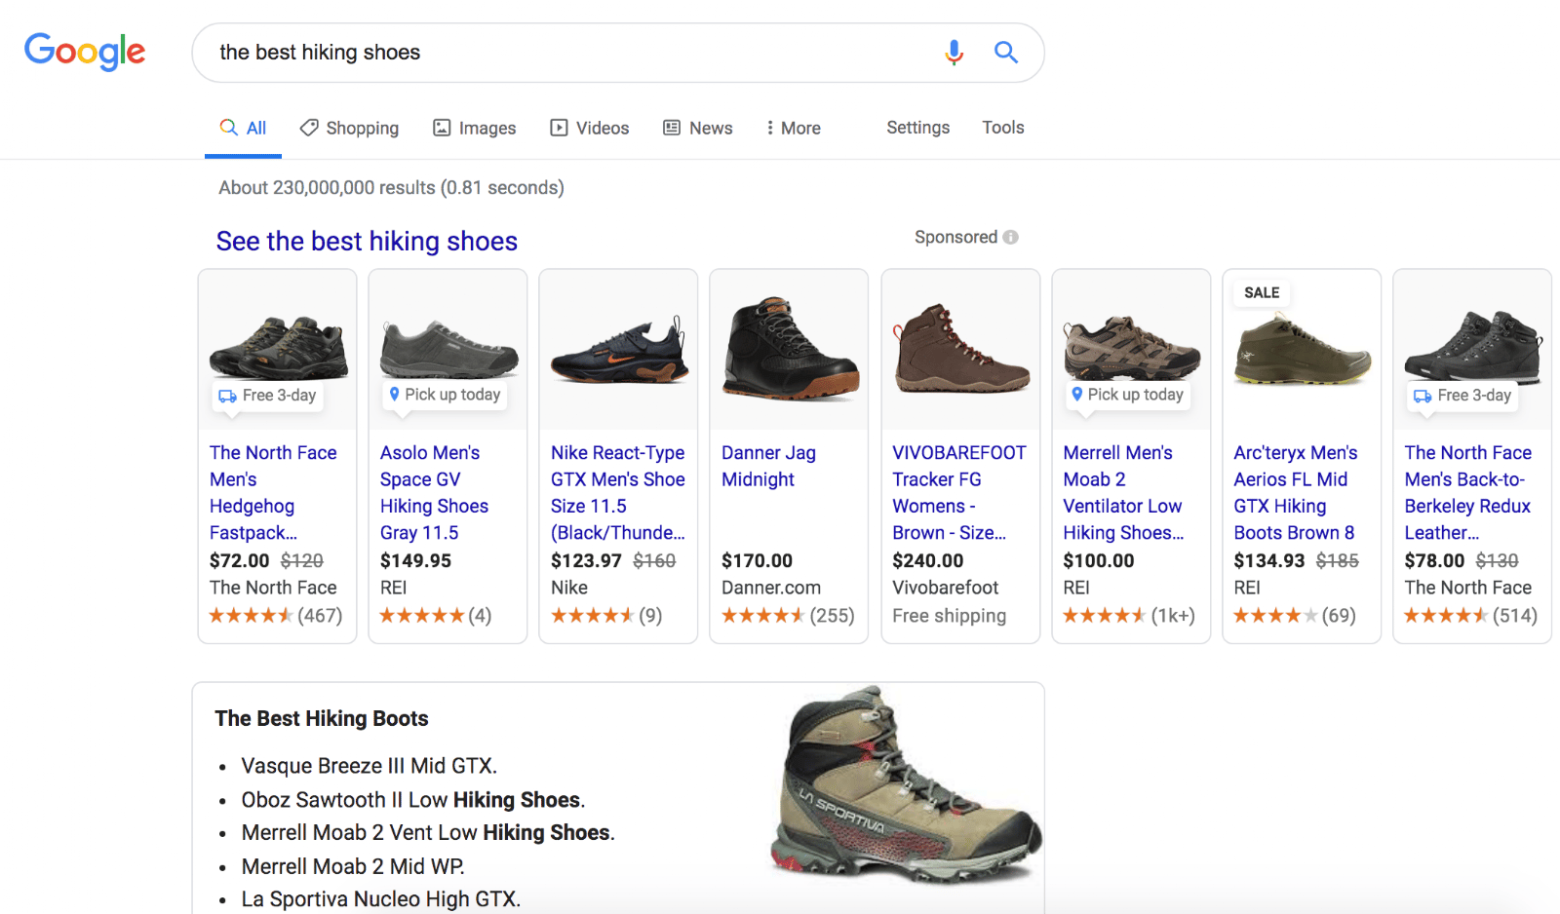Click 'The Best Hiking Boots' snippet heading
The image size is (1560, 914).
click(322, 718)
